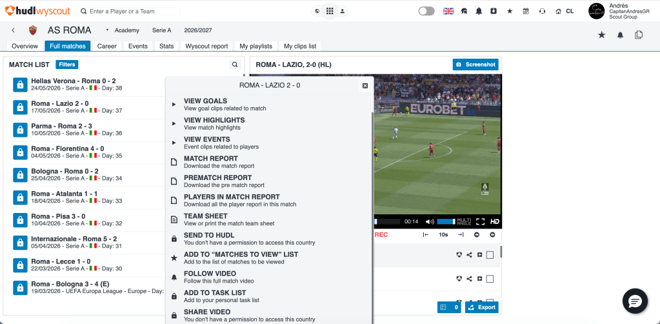This screenshot has width=660, height=324.
Task: Switch to the Career tab
Action: [107, 46]
